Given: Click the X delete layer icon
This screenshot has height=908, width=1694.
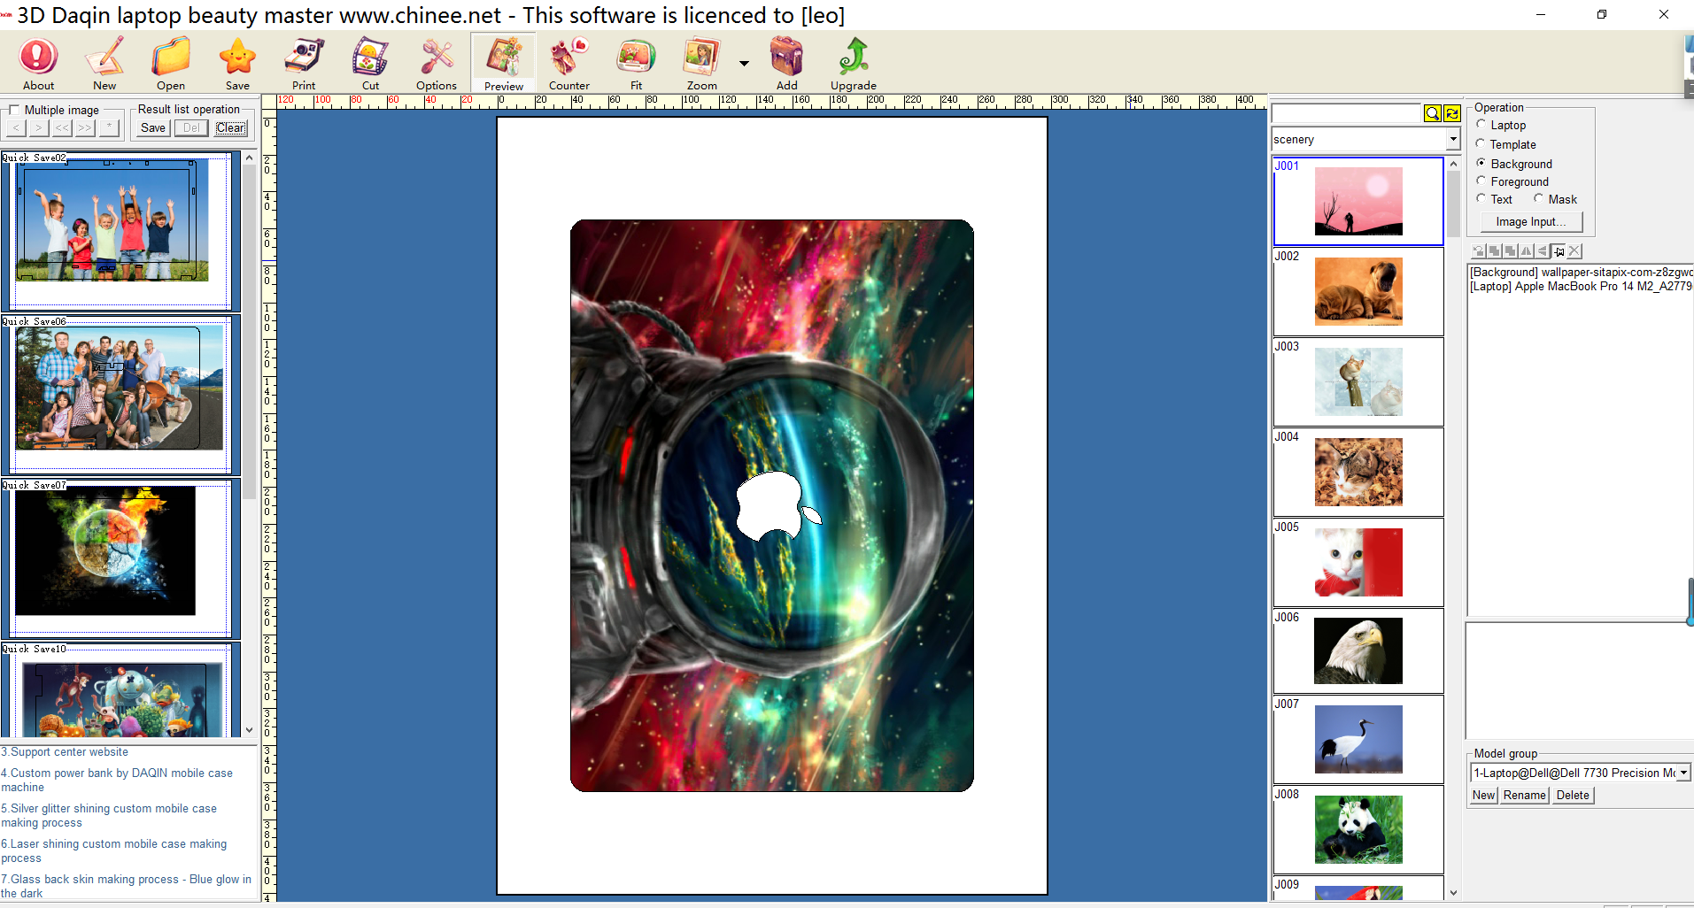Looking at the screenshot, I should [1574, 251].
